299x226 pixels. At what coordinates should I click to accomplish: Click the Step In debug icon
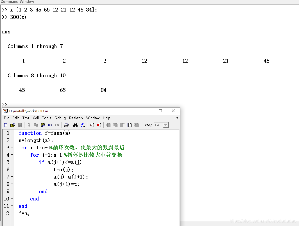coord(115,125)
